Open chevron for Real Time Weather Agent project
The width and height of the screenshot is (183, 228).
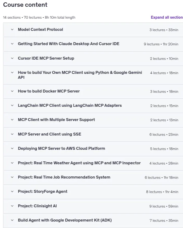coord(12,163)
